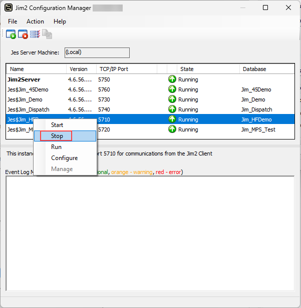Viewport: 301px width, 308px height.
Task: Click Jim2Server version 4.6.56 cell
Action: click(x=80, y=79)
